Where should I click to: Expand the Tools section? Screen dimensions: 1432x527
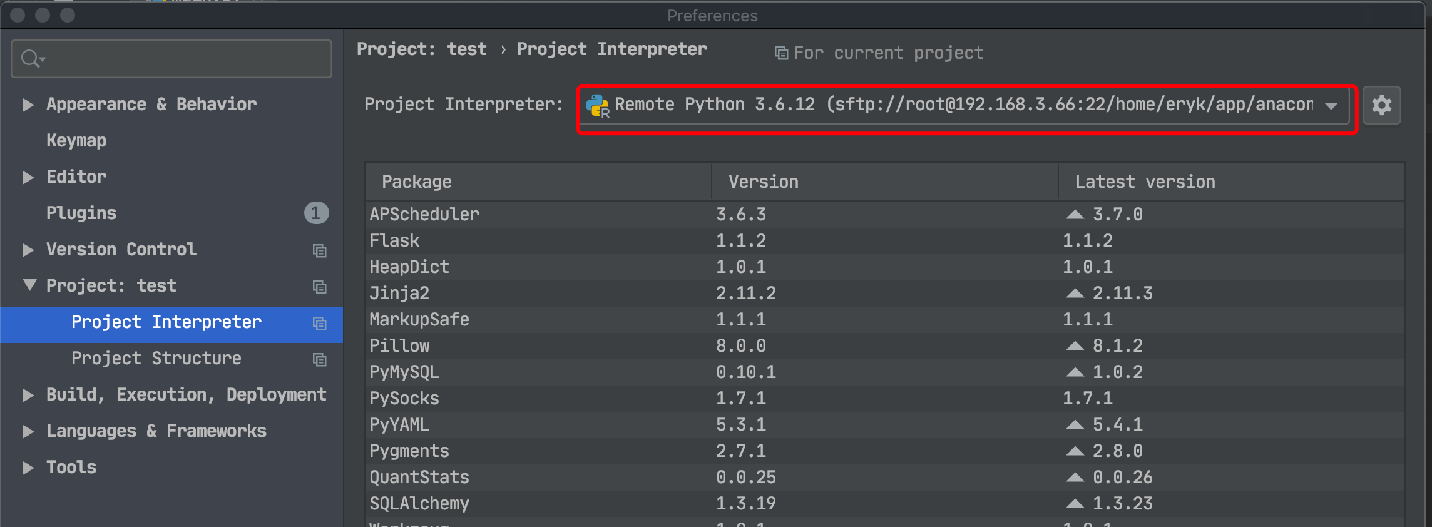point(28,468)
